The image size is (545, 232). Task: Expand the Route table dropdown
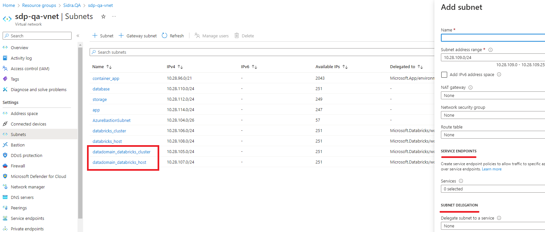click(492, 135)
